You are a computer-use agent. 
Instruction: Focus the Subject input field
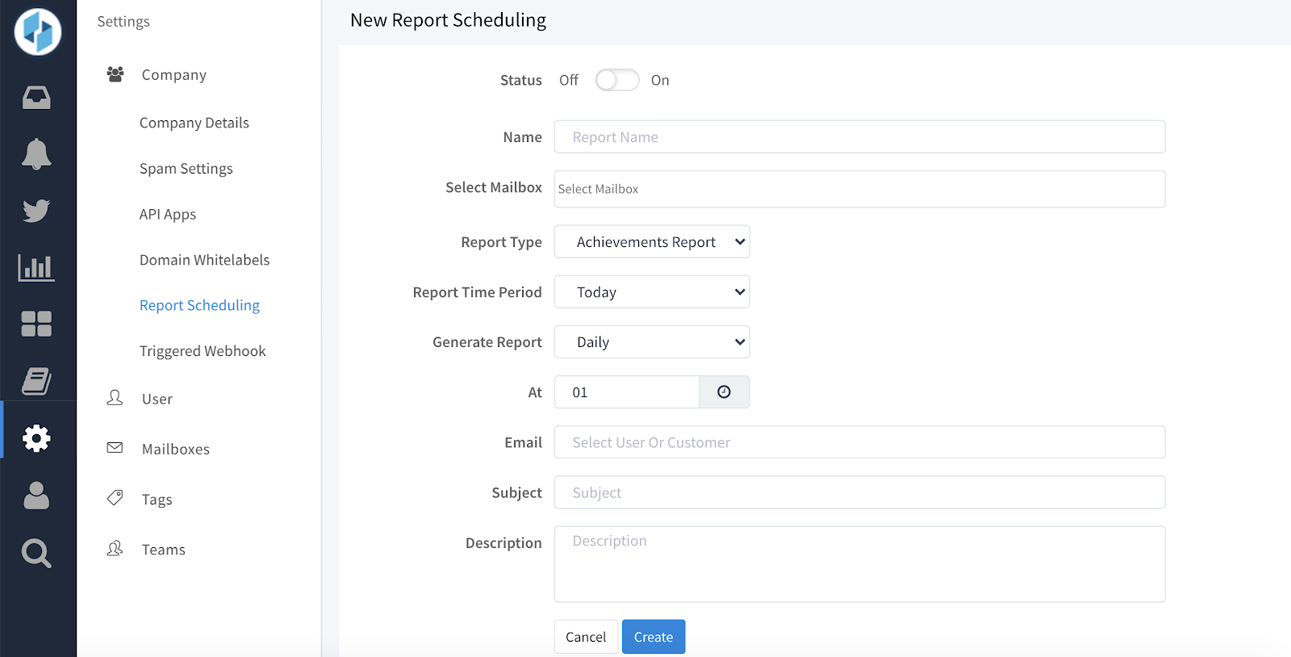point(859,492)
